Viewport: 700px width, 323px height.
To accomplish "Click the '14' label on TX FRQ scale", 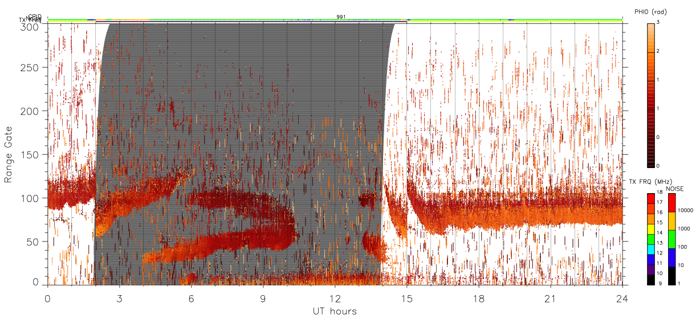I will coord(658,232).
